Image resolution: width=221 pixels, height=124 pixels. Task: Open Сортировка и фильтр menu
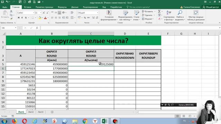pyautogui.click(x=169, y=15)
